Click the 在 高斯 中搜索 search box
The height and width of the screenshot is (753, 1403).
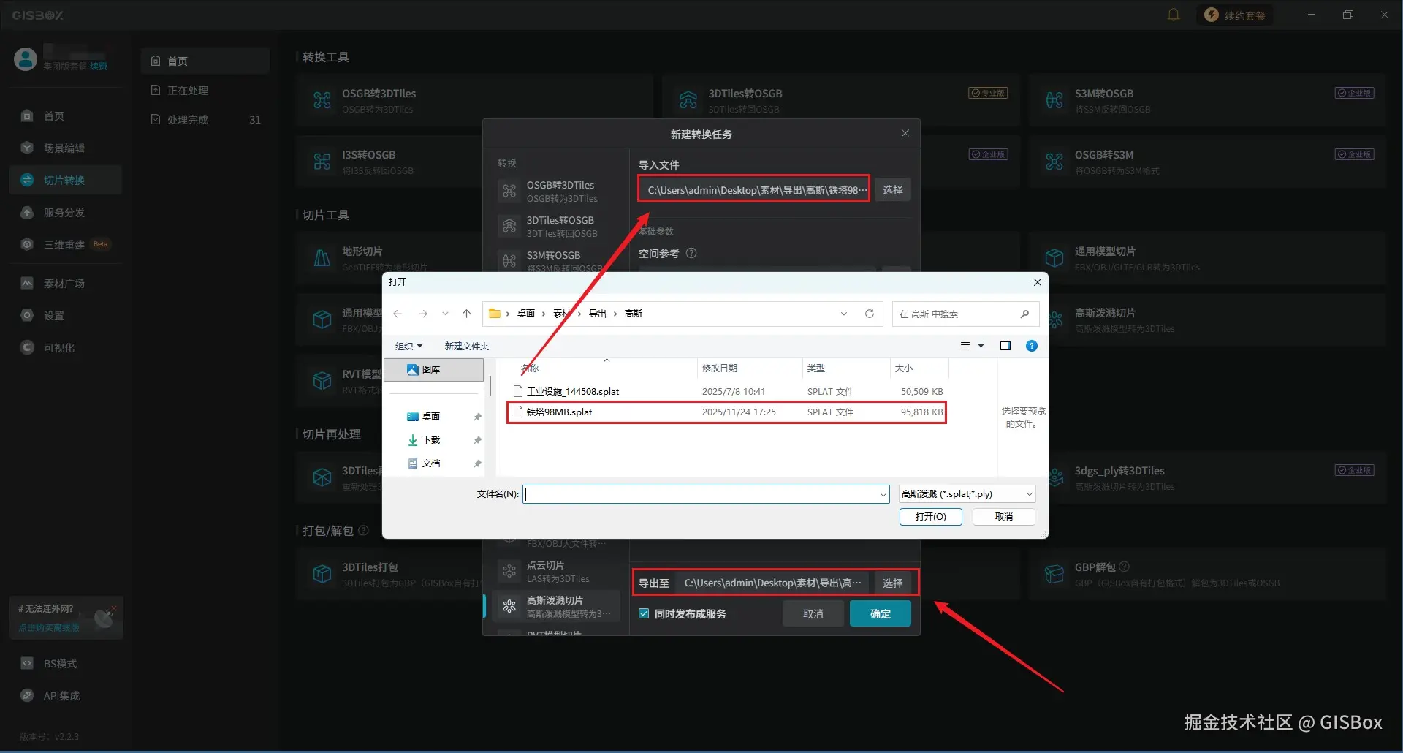964,314
